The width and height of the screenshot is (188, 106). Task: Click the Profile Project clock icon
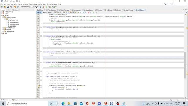point(54,7)
